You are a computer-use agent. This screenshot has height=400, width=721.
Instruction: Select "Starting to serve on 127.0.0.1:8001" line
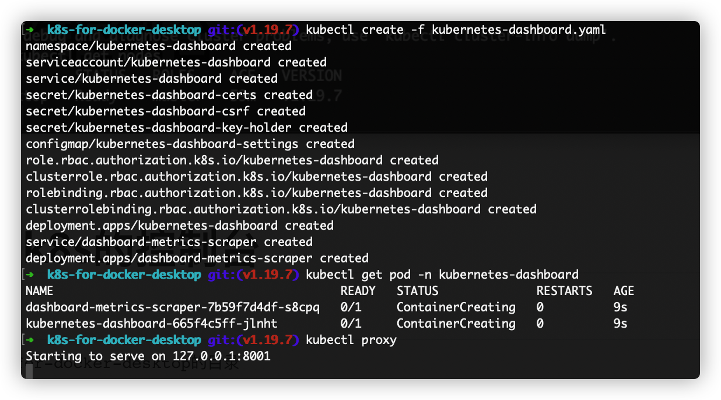point(148,356)
